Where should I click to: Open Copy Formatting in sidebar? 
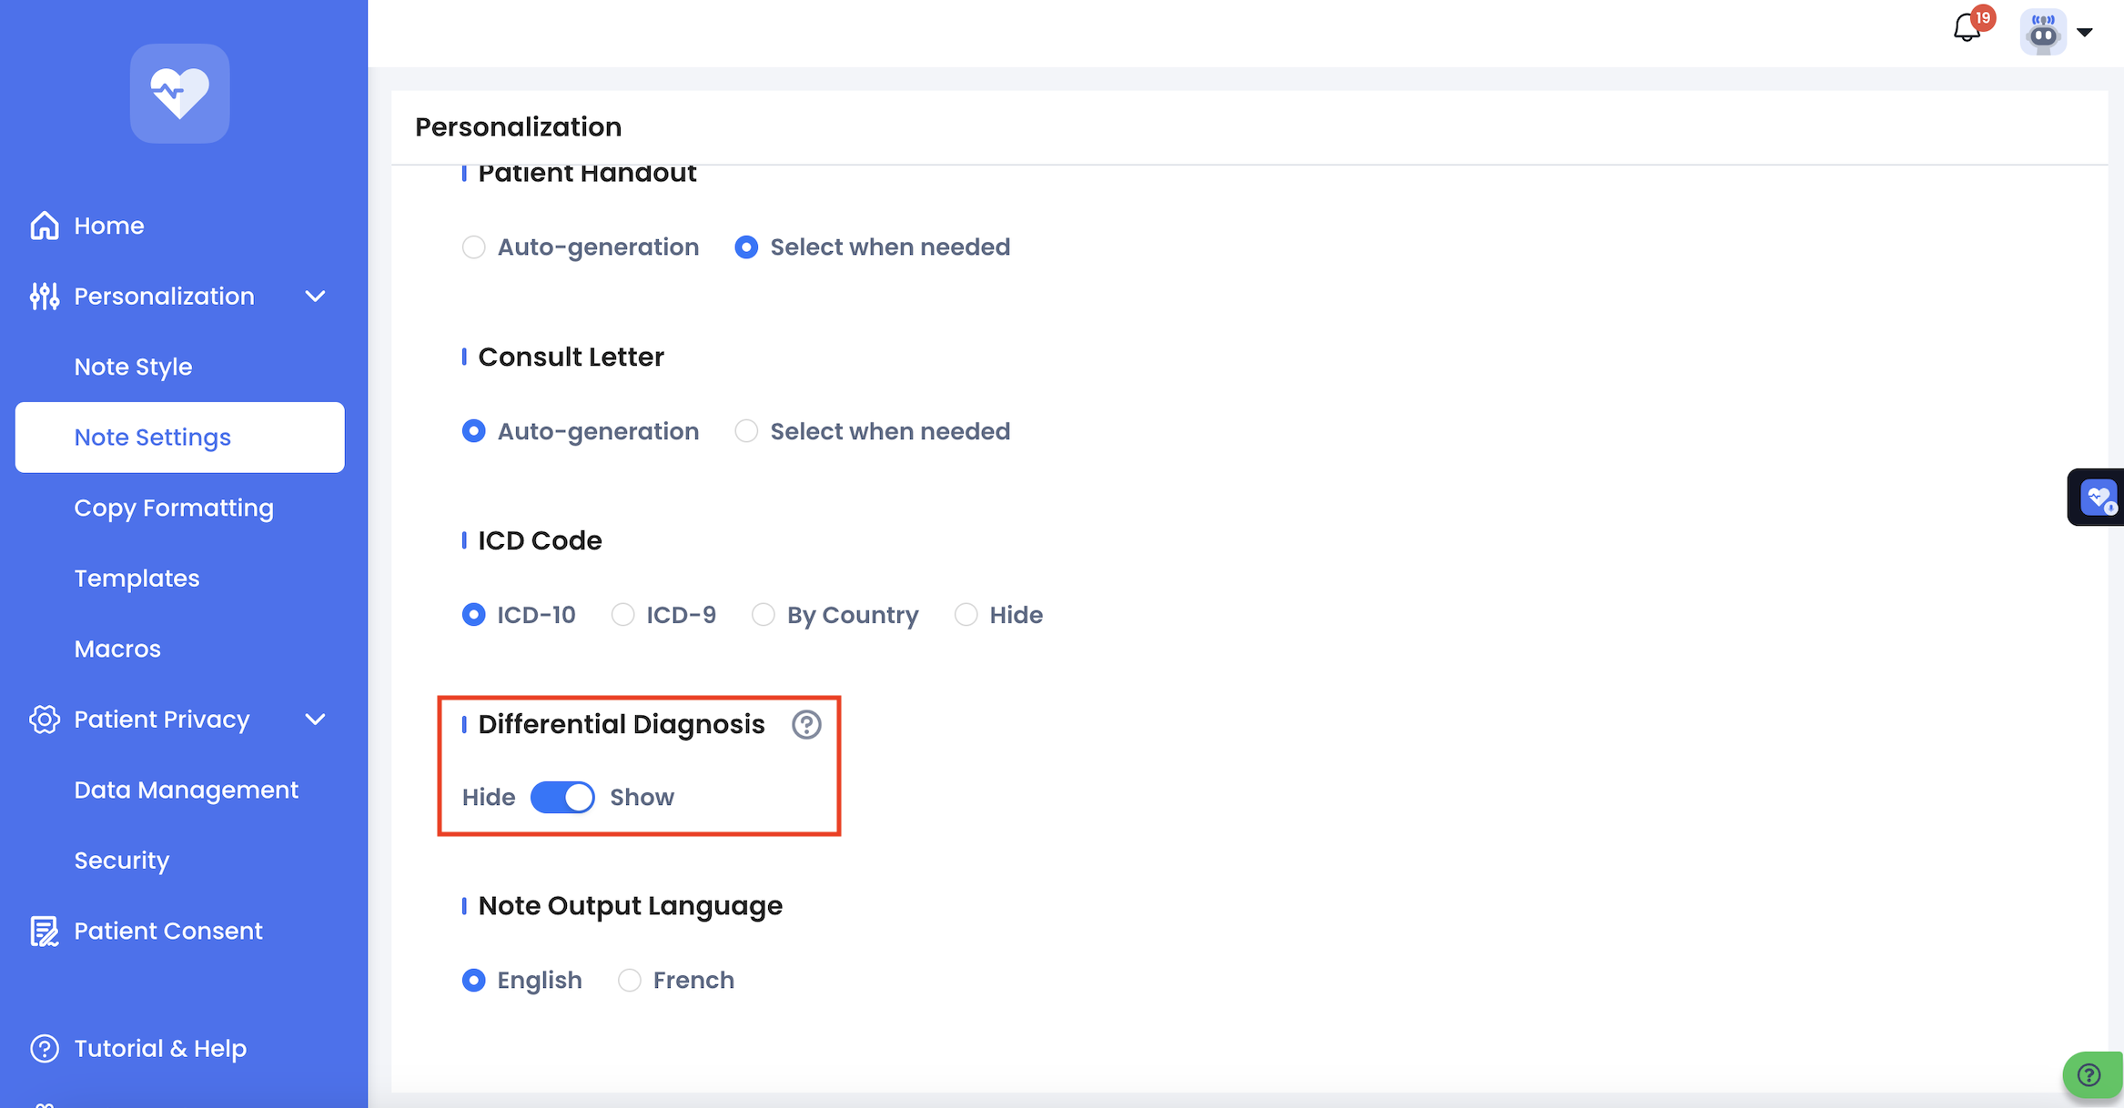tap(174, 508)
